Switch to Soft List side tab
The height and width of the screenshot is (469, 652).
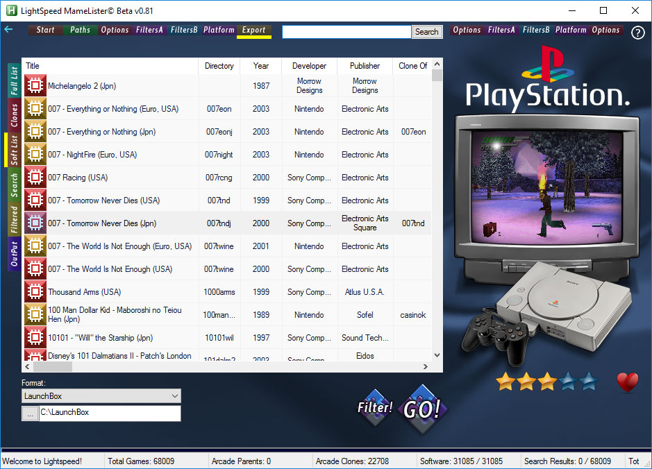[14, 150]
